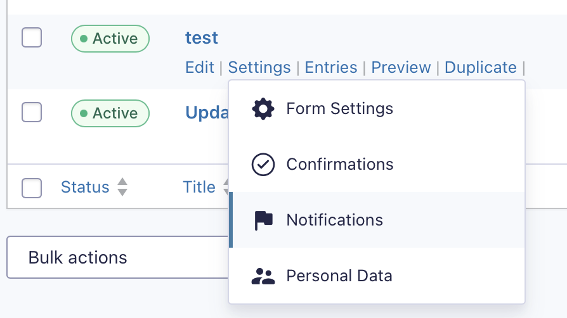Click the Notifications flag icon

(x=263, y=220)
